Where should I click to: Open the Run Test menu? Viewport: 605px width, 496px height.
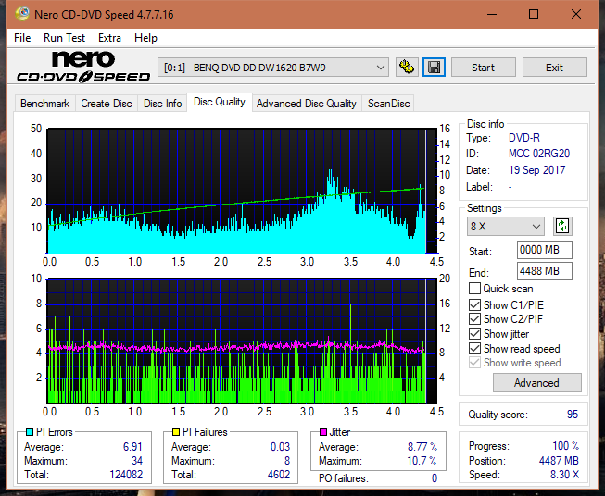(x=64, y=38)
